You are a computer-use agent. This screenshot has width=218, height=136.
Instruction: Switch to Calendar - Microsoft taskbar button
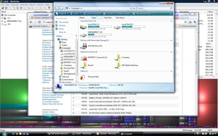click(x=107, y=134)
